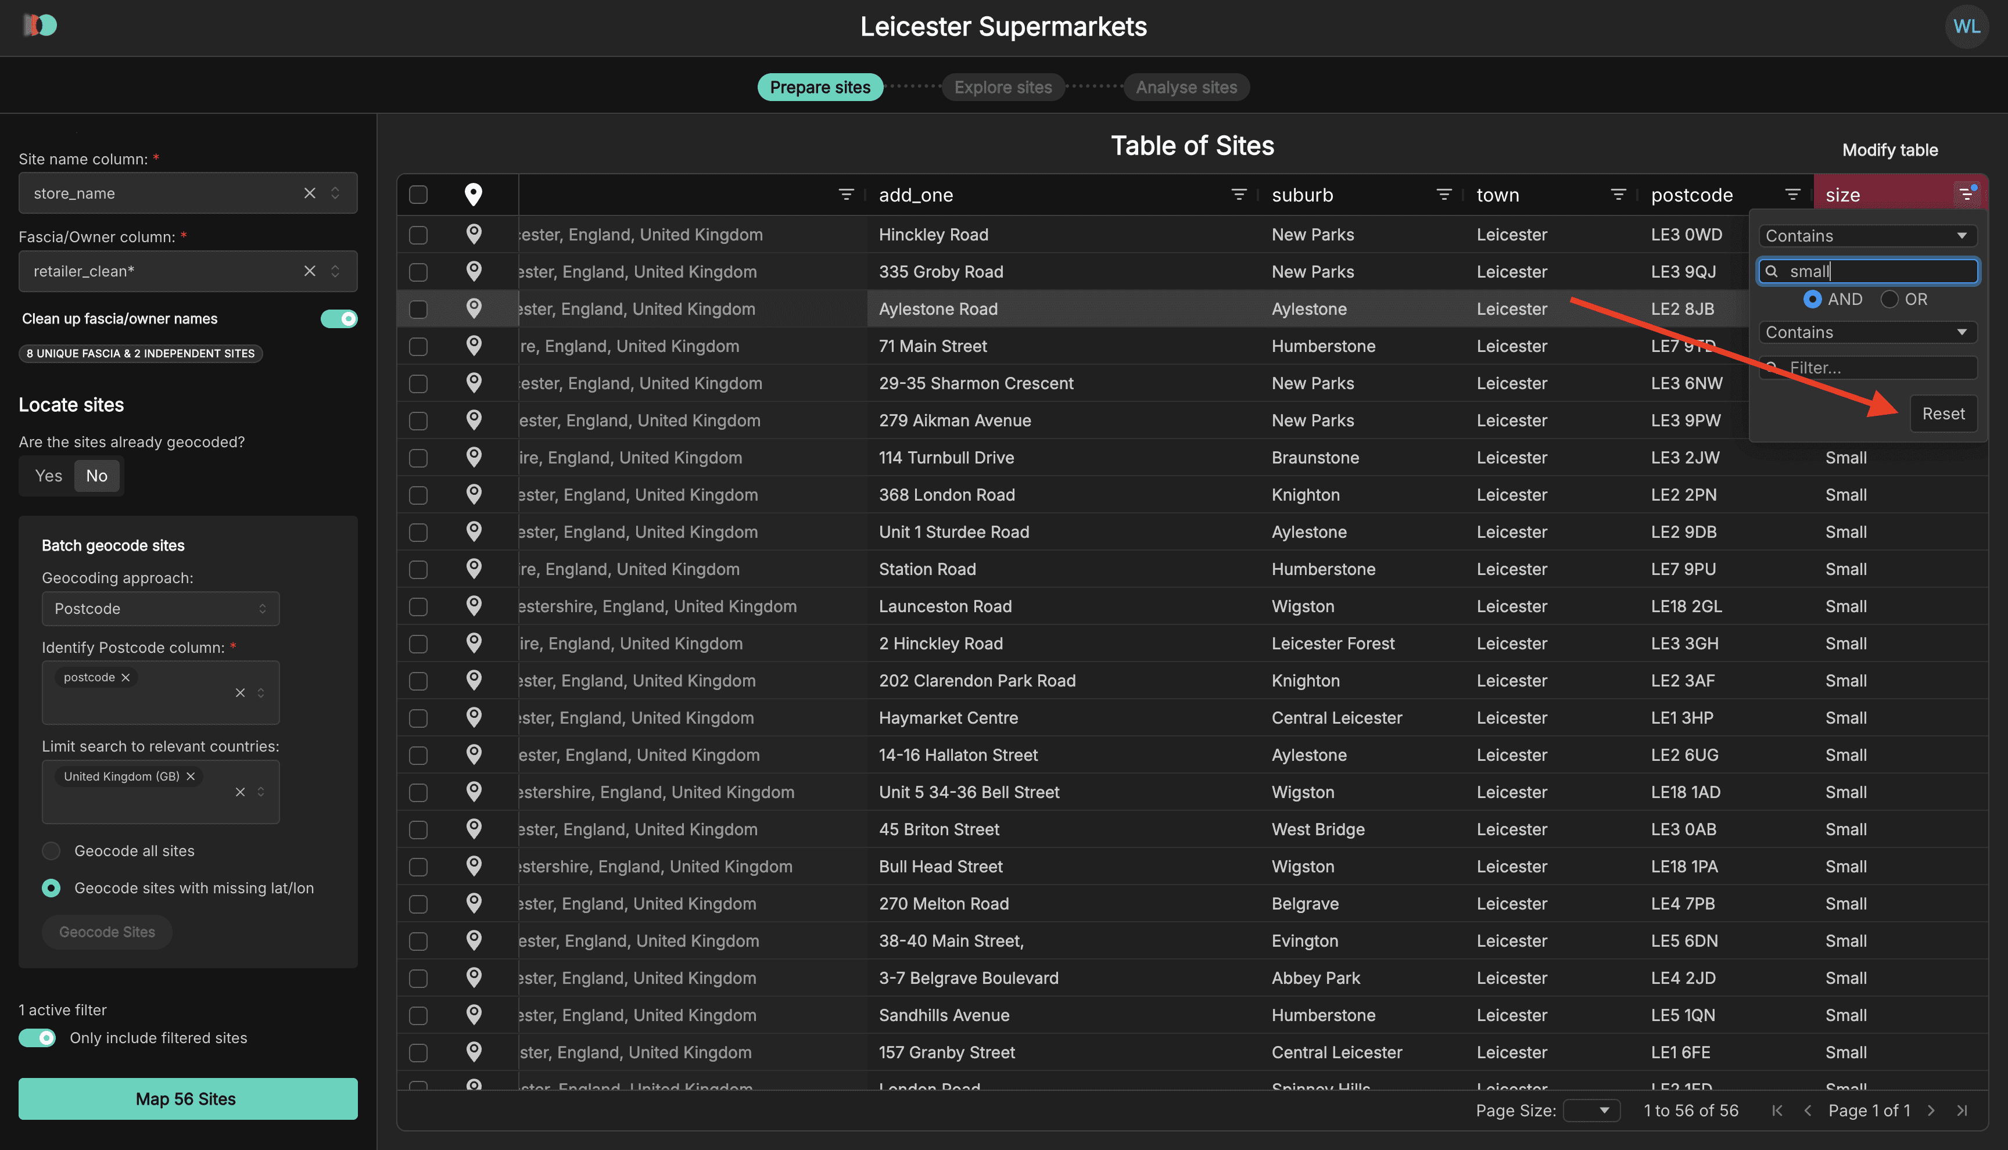
Task: Open filter menu for add_one column
Action: pyautogui.click(x=1239, y=195)
